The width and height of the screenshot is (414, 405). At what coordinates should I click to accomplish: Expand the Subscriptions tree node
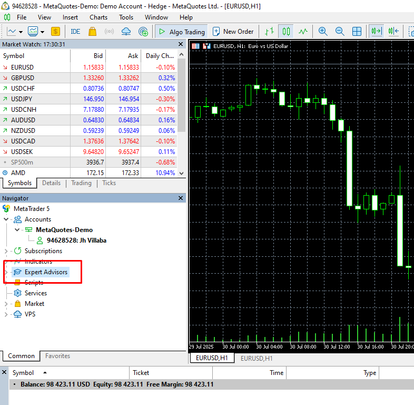(x=6, y=251)
